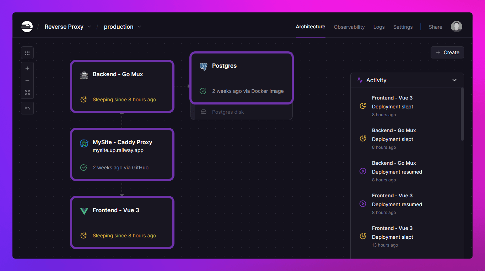This screenshot has width=485, height=271.
Task: Click the fit-to-screen fullscreen icon
Action: click(27, 92)
